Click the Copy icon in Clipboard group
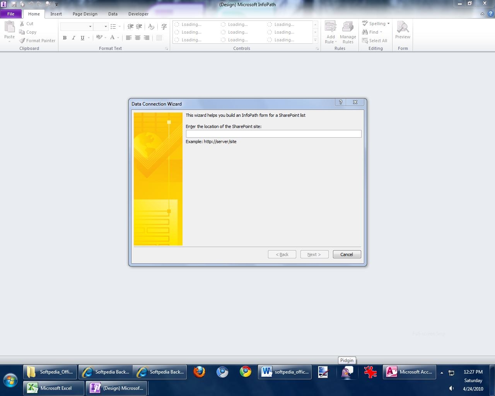The image size is (495, 396). (22, 32)
